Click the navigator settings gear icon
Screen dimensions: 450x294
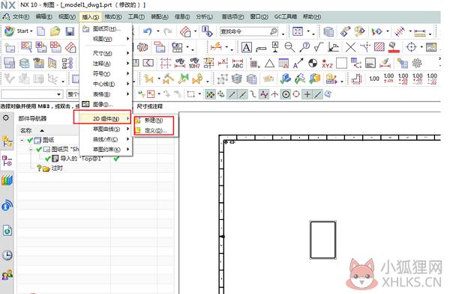pos(6,117)
